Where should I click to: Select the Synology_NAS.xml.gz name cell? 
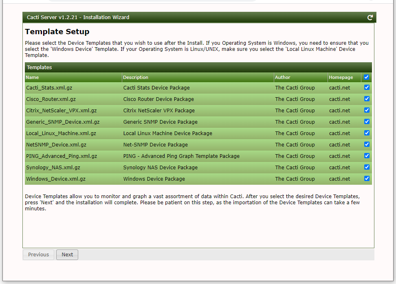73,168
